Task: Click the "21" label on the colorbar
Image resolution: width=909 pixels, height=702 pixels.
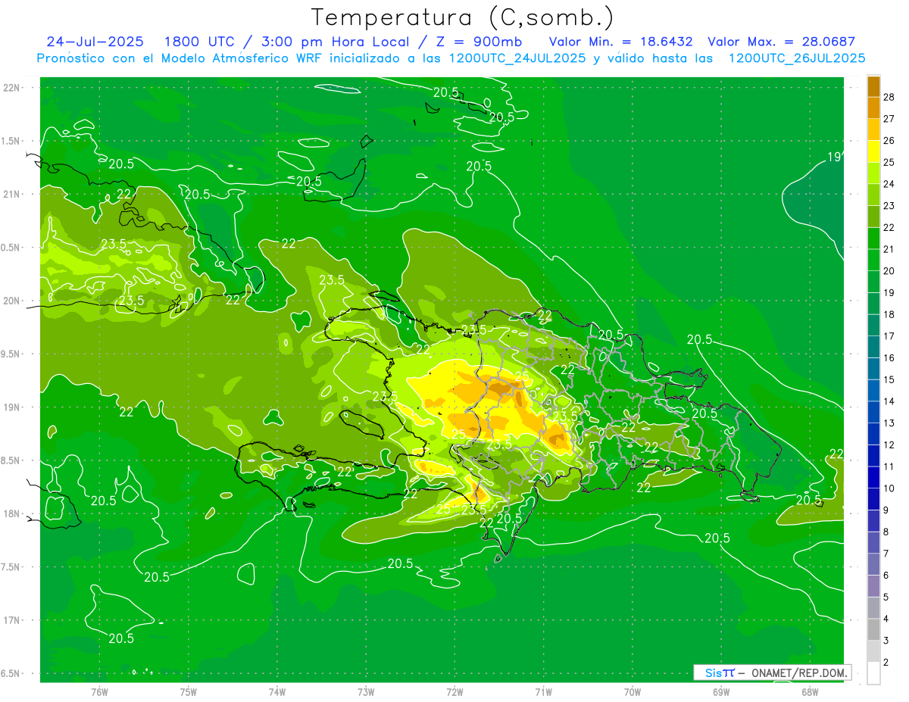Action: (x=889, y=249)
